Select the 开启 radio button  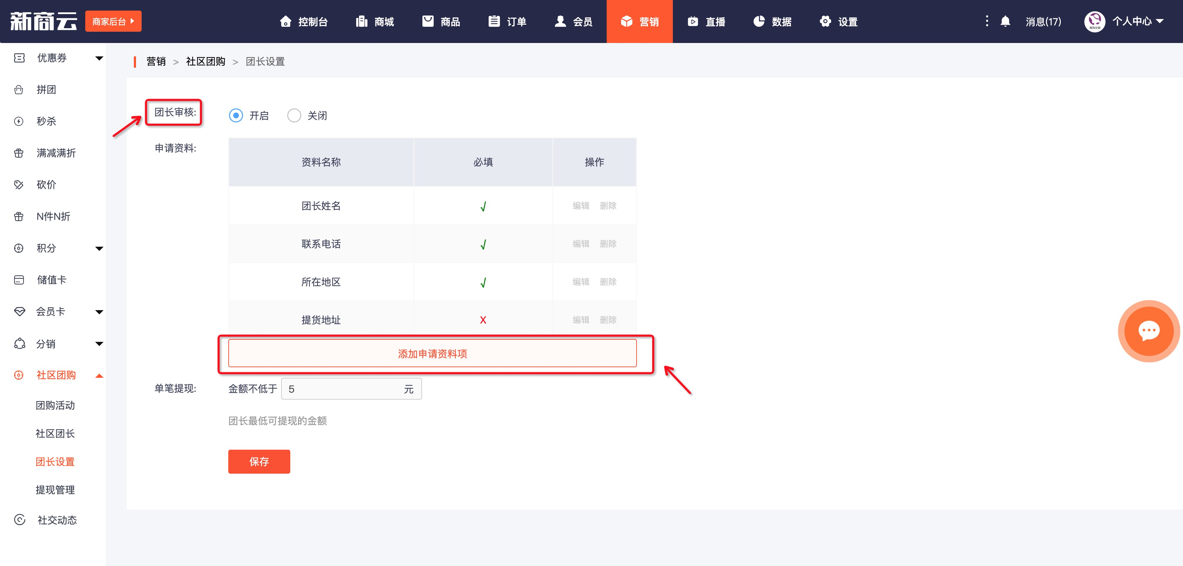pyautogui.click(x=236, y=115)
